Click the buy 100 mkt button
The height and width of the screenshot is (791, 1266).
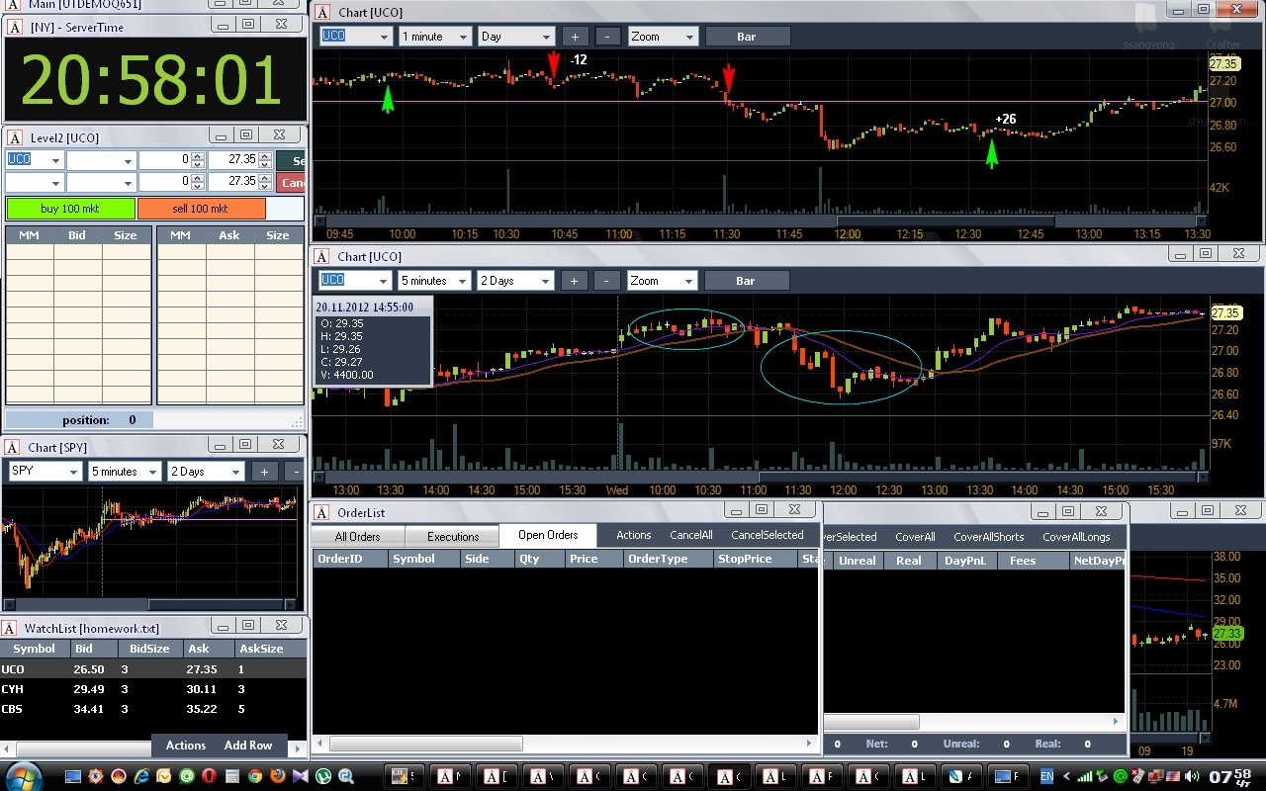(71, 209)
